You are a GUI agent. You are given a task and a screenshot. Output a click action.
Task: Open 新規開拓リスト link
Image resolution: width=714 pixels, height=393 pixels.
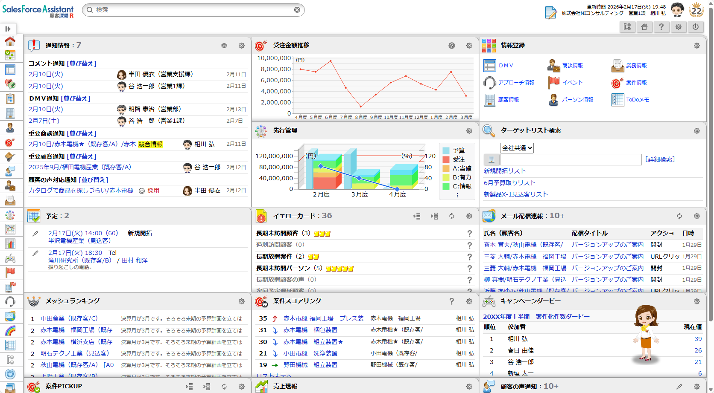(x=505, y=171)
